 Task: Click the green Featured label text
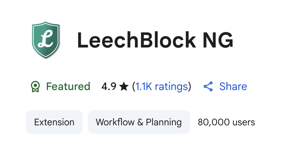click(x=68, y=87)
